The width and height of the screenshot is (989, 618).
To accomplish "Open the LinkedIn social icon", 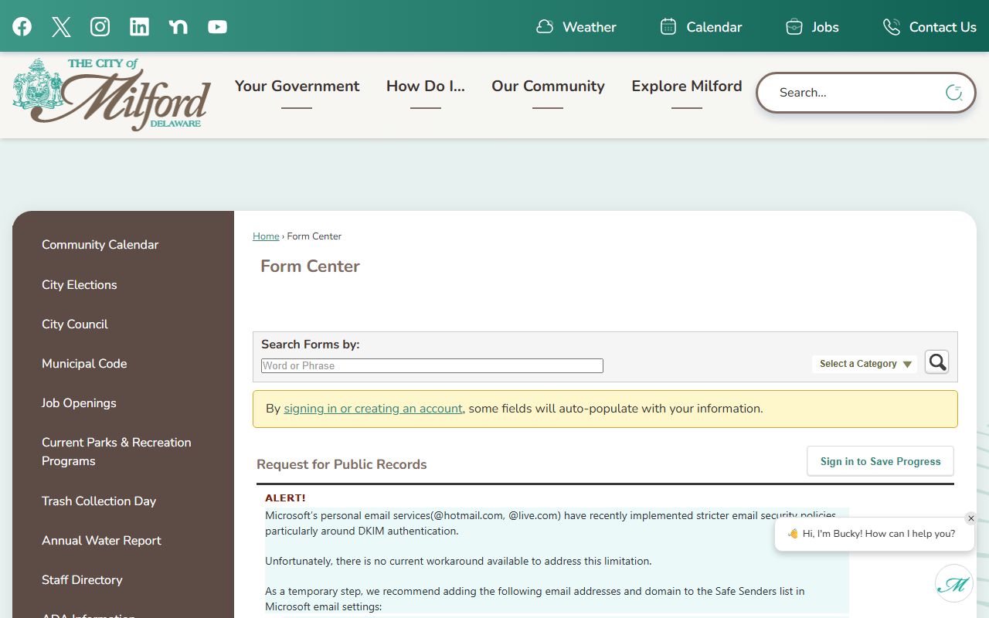I will (139, 27).
